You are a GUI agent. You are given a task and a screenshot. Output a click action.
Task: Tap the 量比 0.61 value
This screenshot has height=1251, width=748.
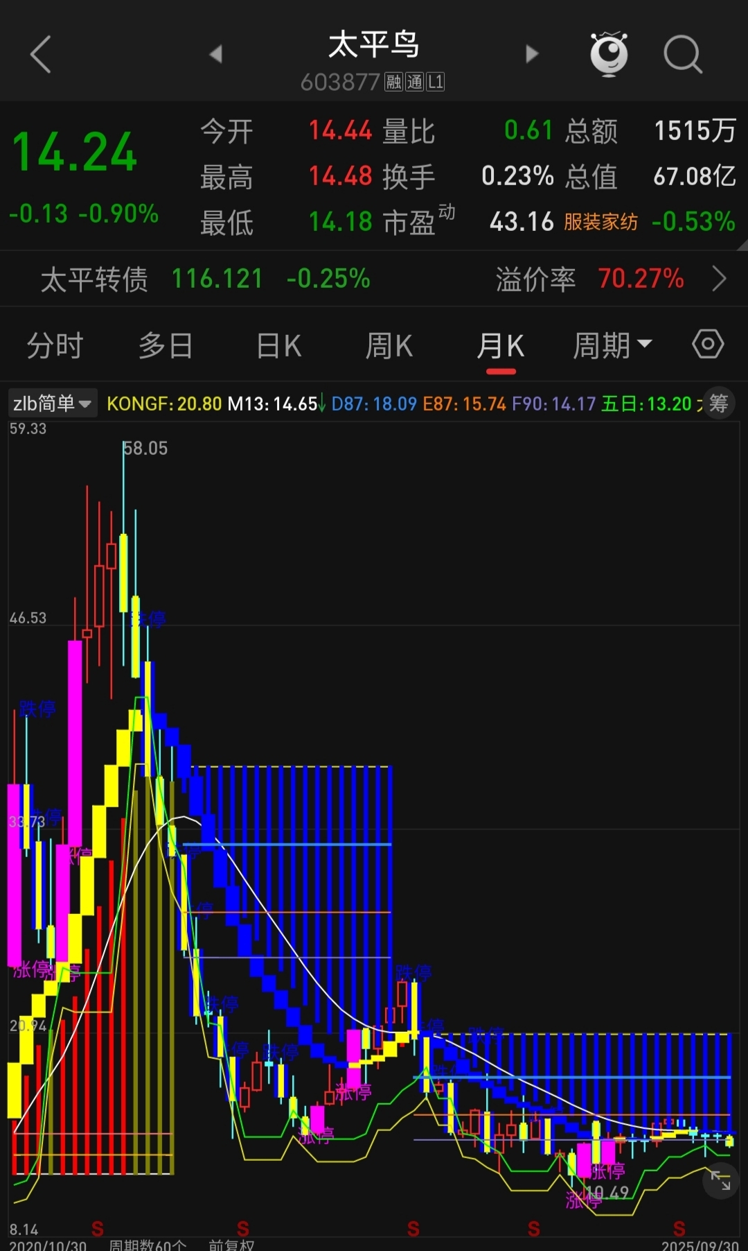point(528,130)
